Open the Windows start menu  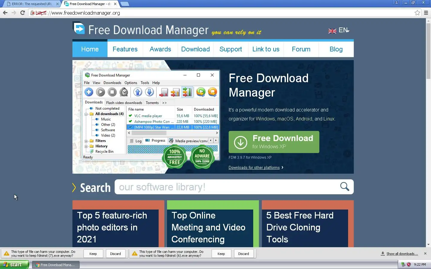14,265
